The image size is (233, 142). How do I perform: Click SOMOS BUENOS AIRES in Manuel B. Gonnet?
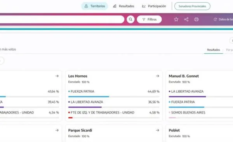tap(188, 112)
